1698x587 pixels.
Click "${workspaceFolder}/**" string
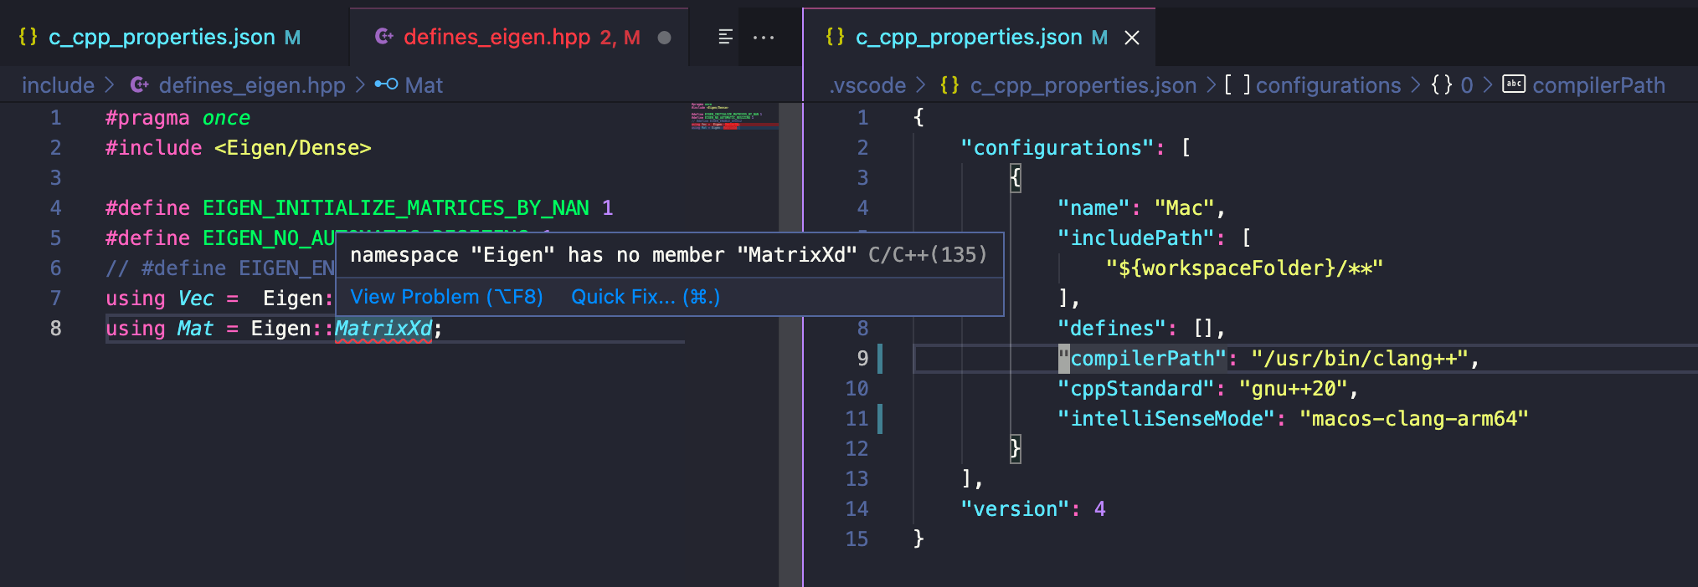pos(1244,268)
